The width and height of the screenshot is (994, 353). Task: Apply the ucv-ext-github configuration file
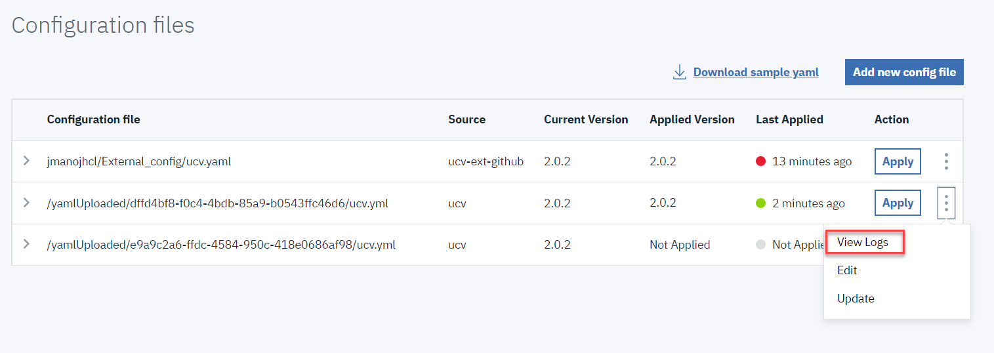pos(898,161)
